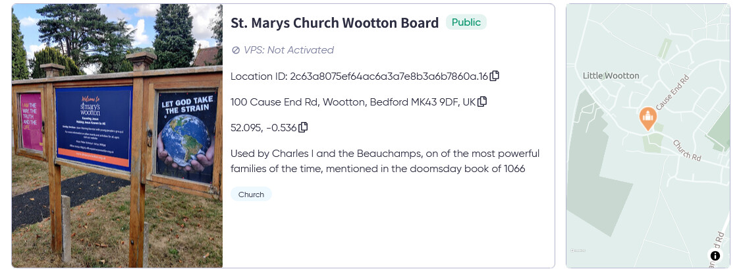
Task: Click the Cause End Rd map label
Action: coord(672,93)
